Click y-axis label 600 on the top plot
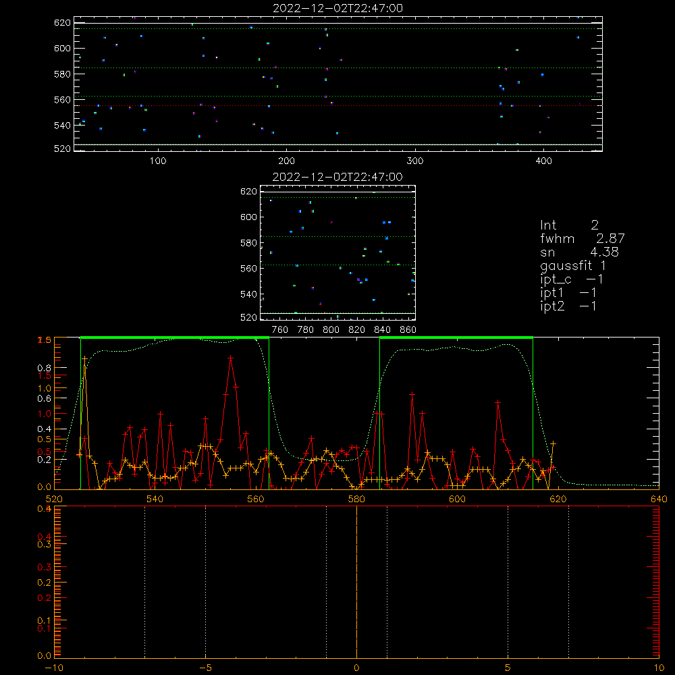 tap(62, 48)
